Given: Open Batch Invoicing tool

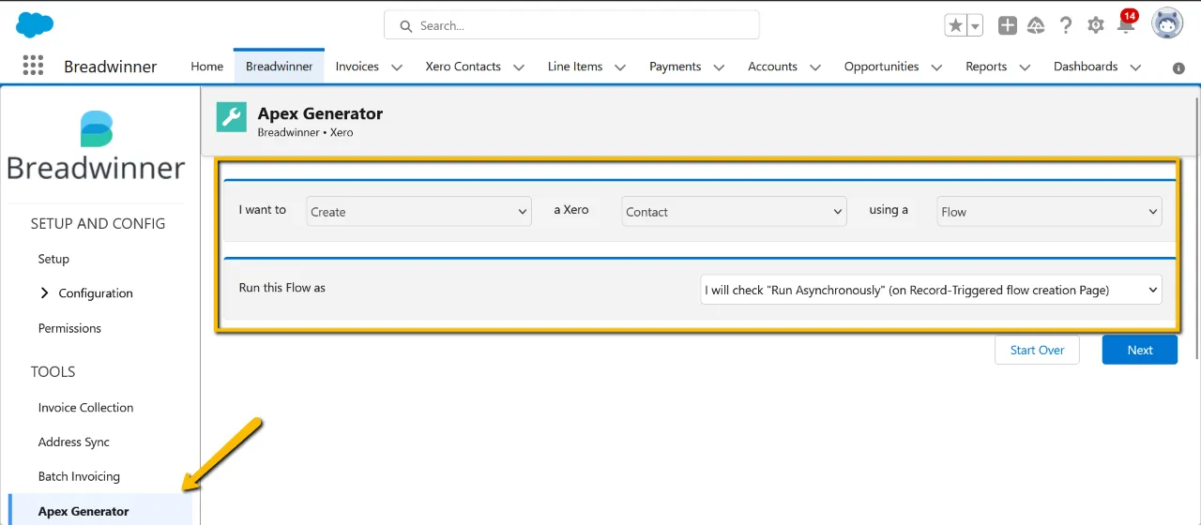Looking at the screenshot, I should point(79,476).
